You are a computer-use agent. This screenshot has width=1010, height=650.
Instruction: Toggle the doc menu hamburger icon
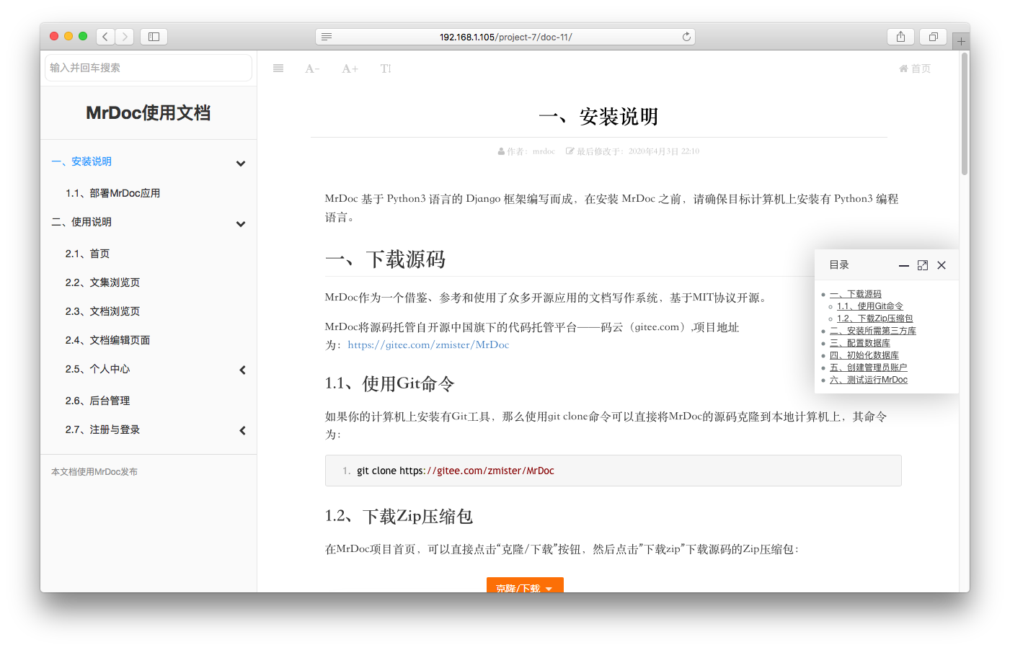coord(278,68)
